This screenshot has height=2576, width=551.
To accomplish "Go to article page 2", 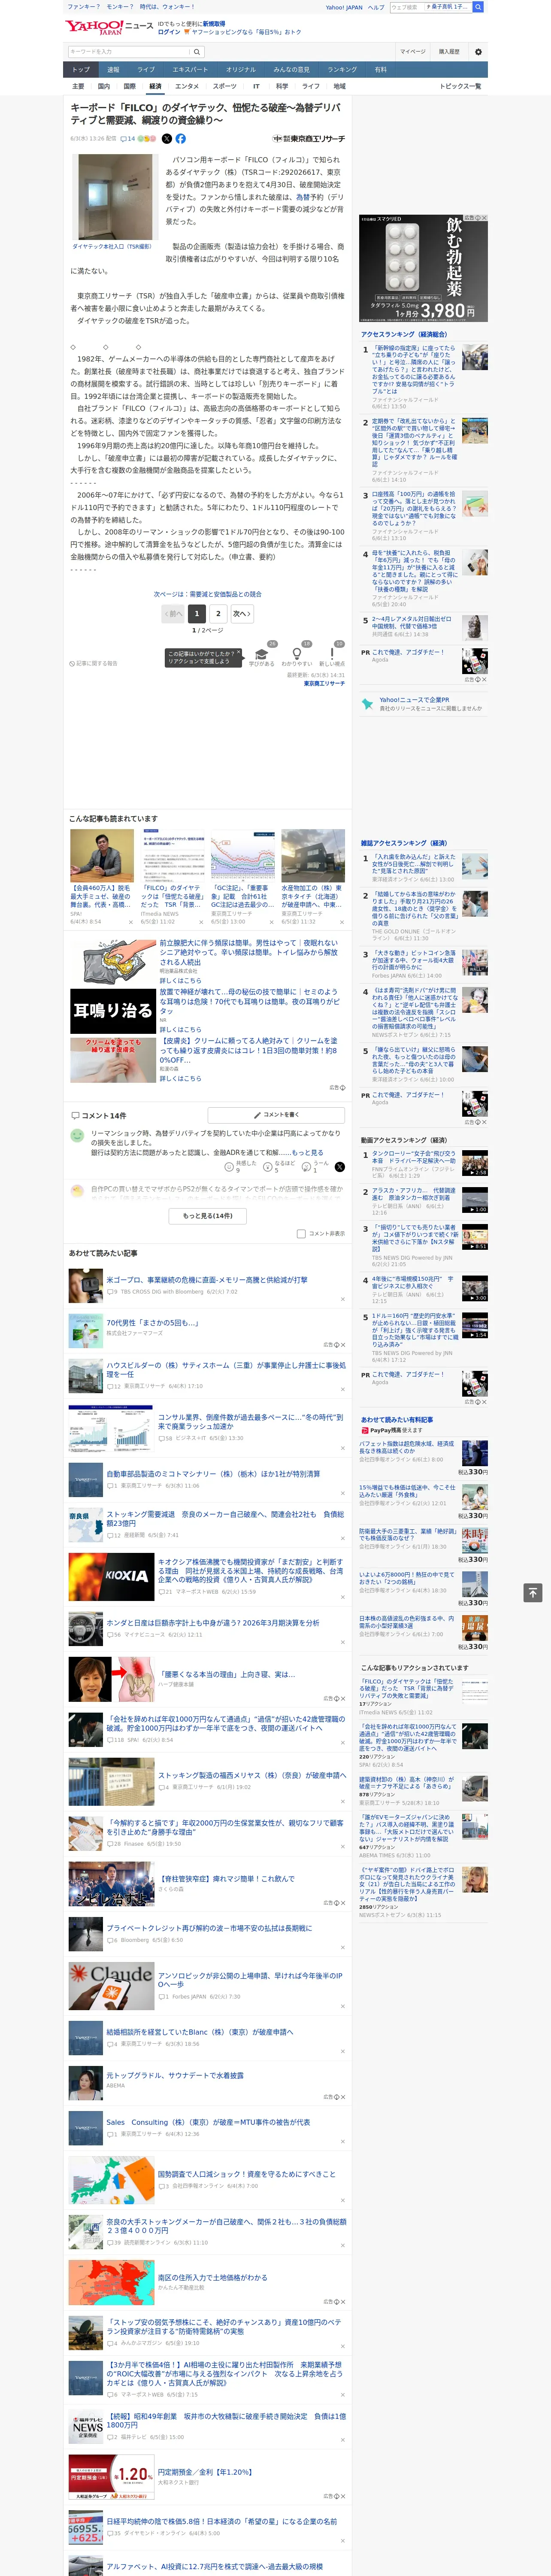I will (218, 614).
